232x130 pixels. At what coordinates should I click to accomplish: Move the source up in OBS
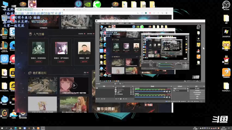pyautogui.click(x=124, y=99)
